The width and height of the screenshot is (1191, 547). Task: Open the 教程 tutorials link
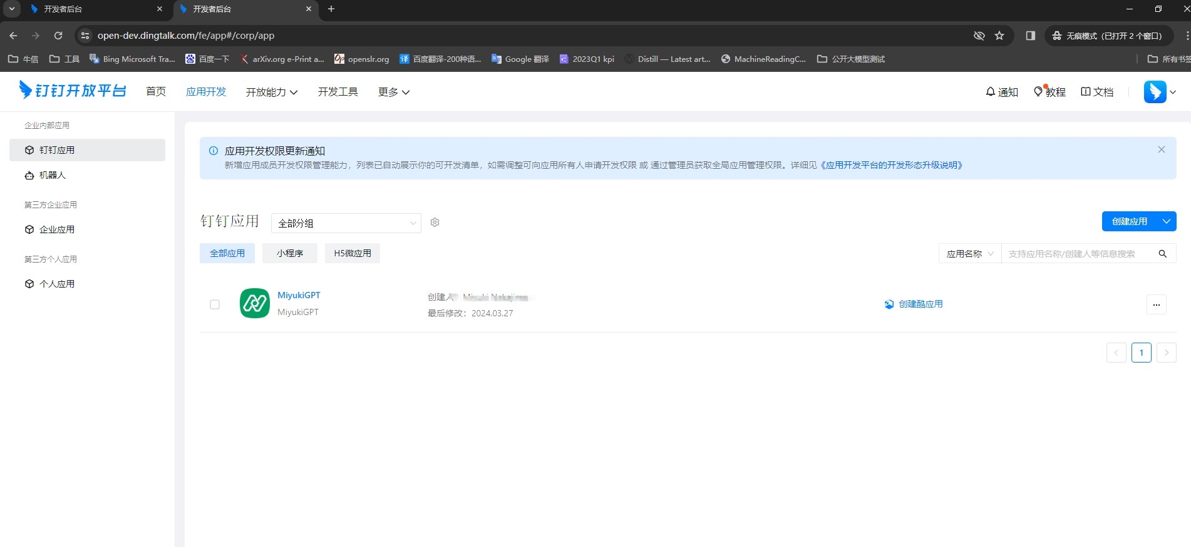1049,92
